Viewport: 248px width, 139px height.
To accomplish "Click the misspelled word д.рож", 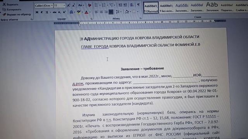I will pos(78,83).
